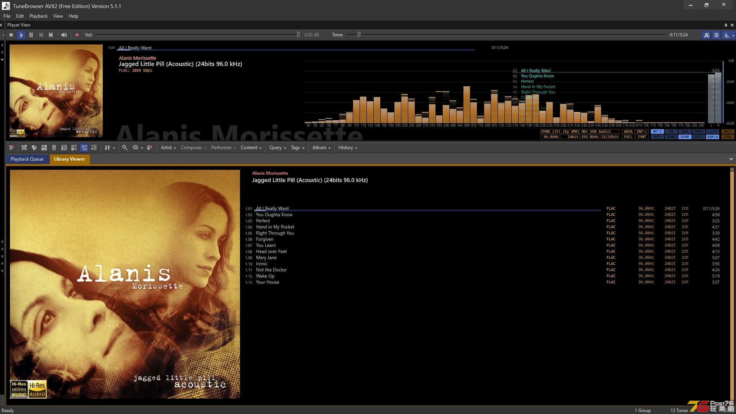Open the Tags dropdown

click(x=297, y=148)
